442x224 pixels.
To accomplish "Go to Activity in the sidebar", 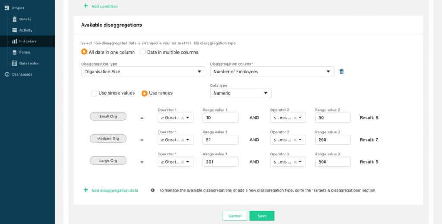I will pyautogui.click(x=25, y=30).
